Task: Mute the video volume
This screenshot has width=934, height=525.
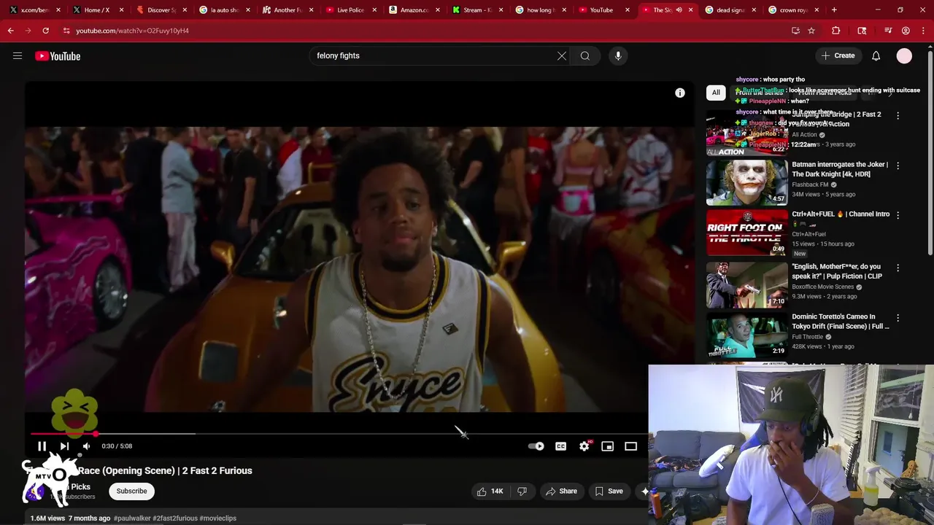Action: coord(86,446)
